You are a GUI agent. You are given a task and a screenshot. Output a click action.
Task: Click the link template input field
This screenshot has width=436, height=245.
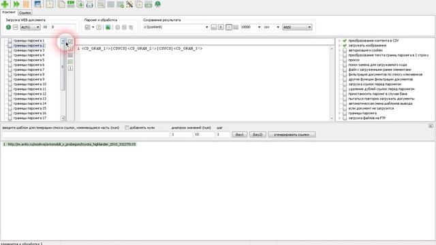point(86,135)
